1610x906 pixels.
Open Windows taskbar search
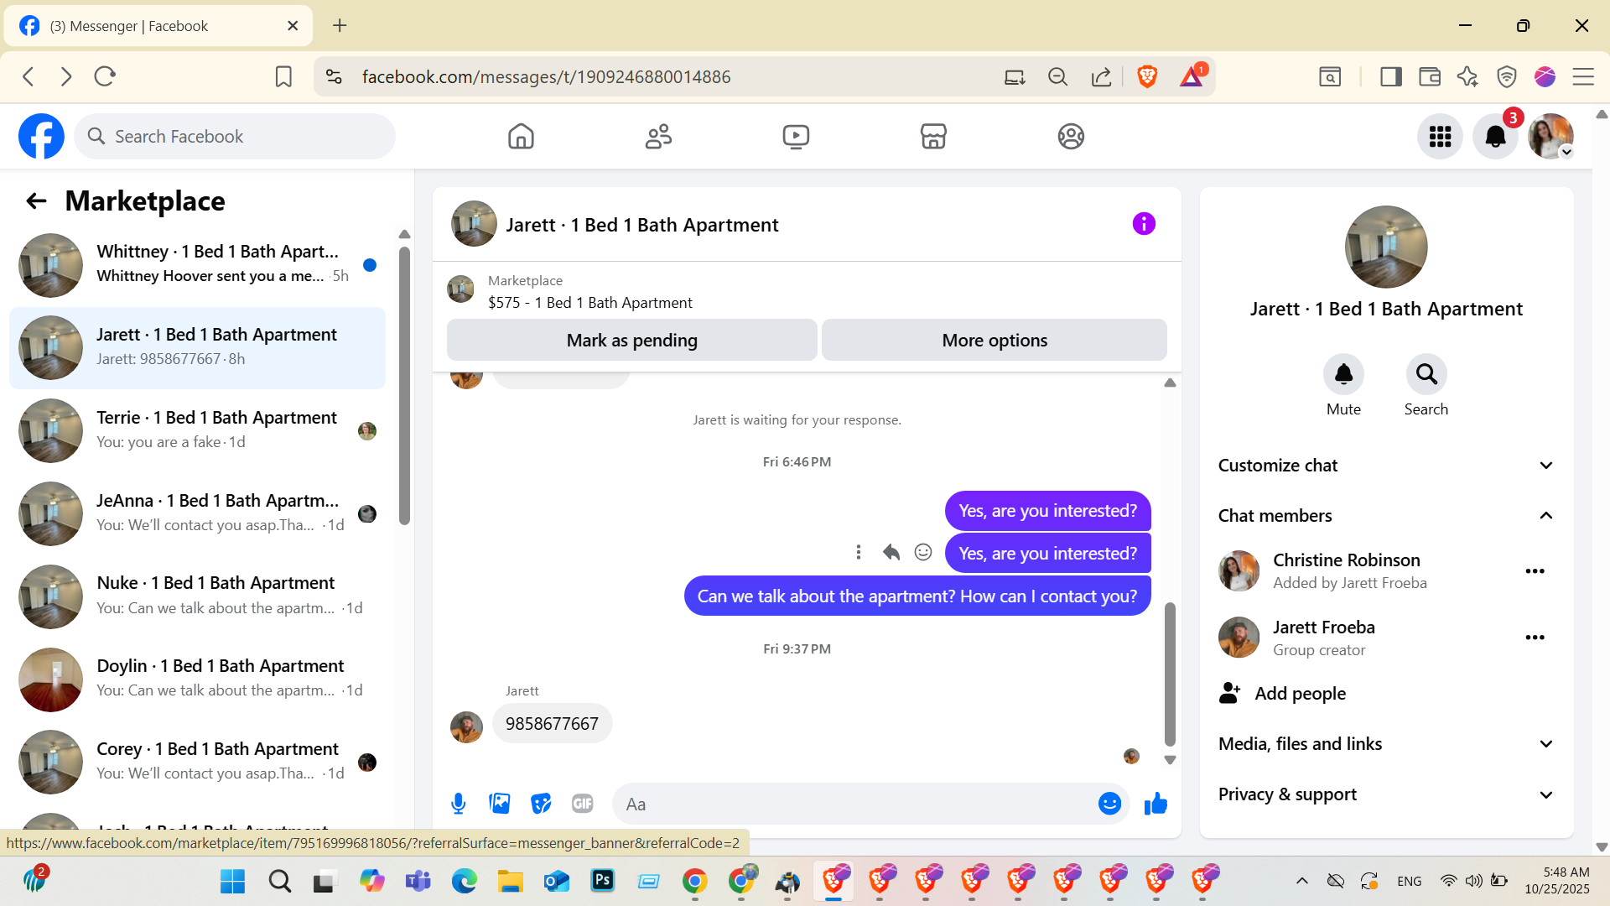point(279,881)
